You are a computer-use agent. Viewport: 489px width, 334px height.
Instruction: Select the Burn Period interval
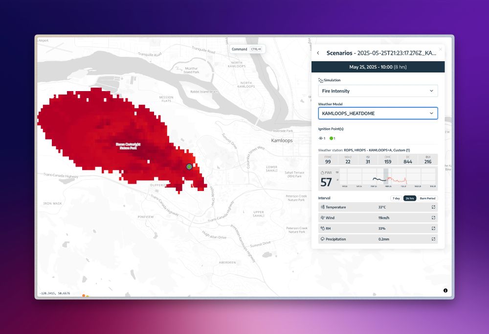click(427, 198)
